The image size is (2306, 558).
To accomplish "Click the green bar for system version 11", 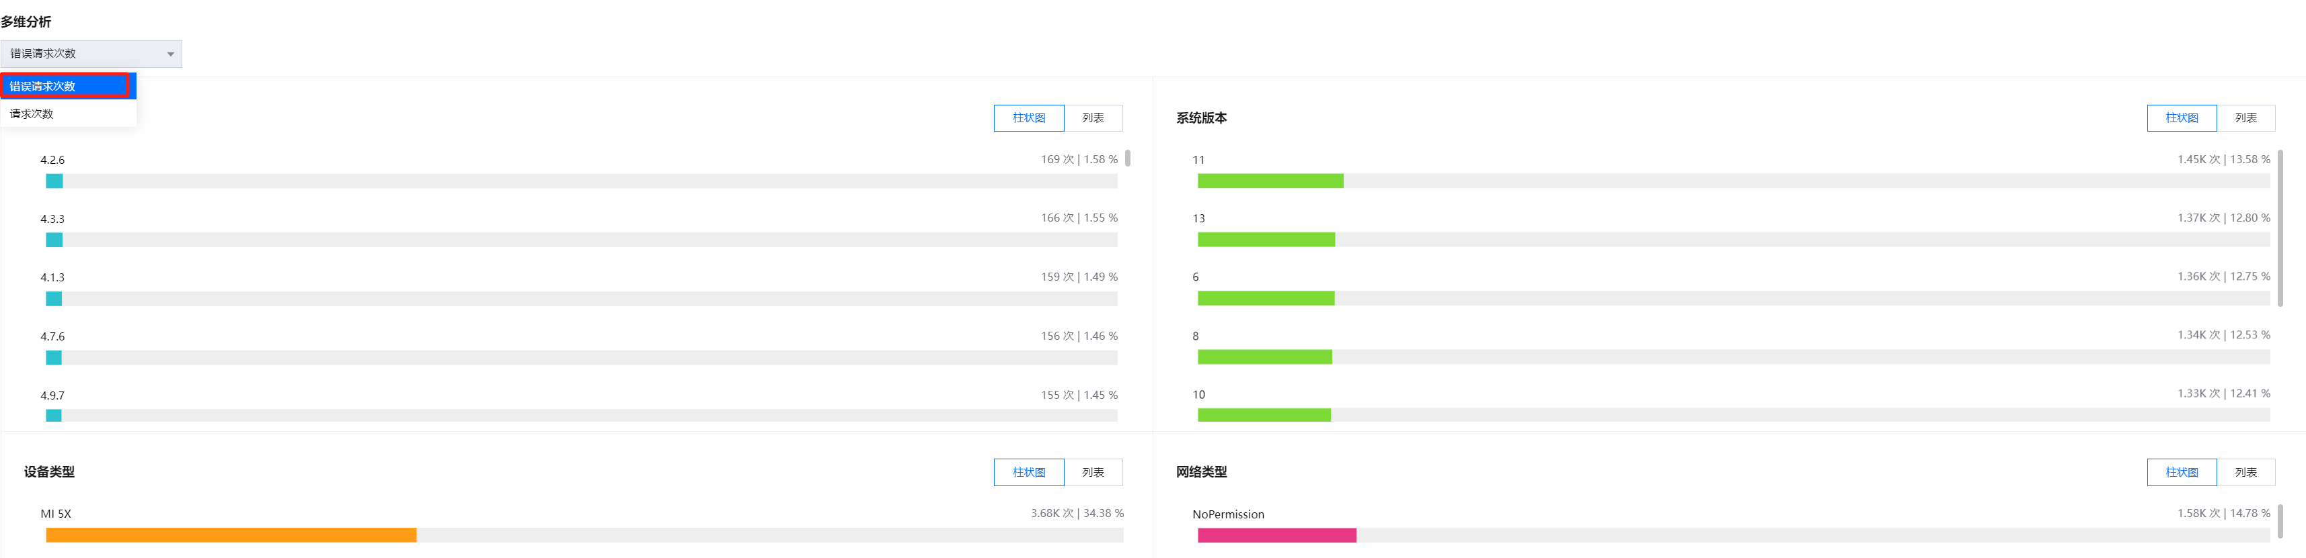I will pyautogui.click(x=1270, y=181).
